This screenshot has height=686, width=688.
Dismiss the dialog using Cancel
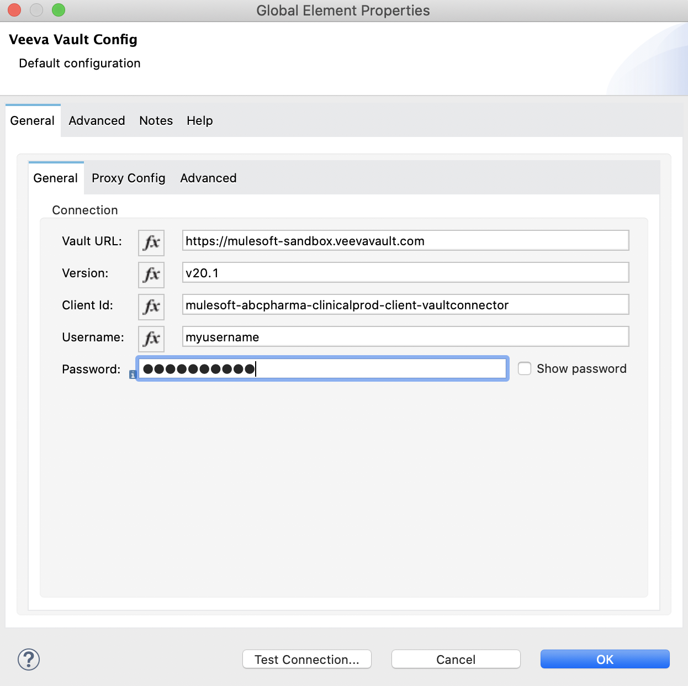click(x=455, y=659)
